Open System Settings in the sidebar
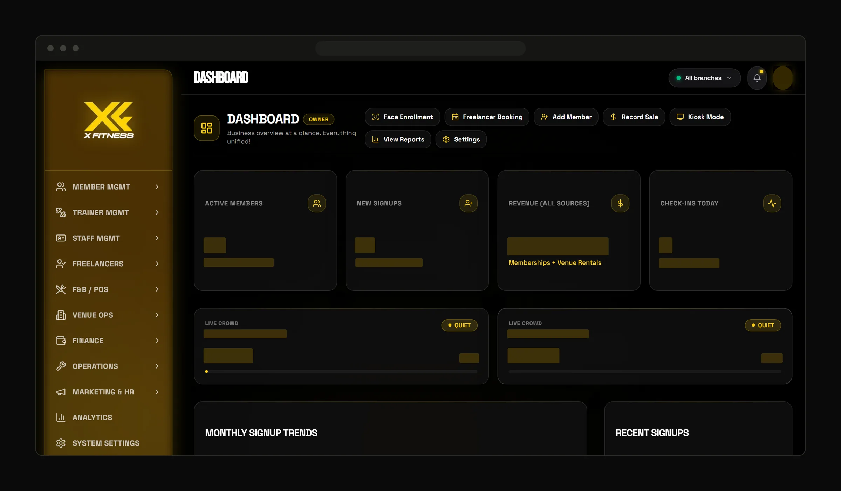Screen dimensions: 841x491 coord(108,443)
